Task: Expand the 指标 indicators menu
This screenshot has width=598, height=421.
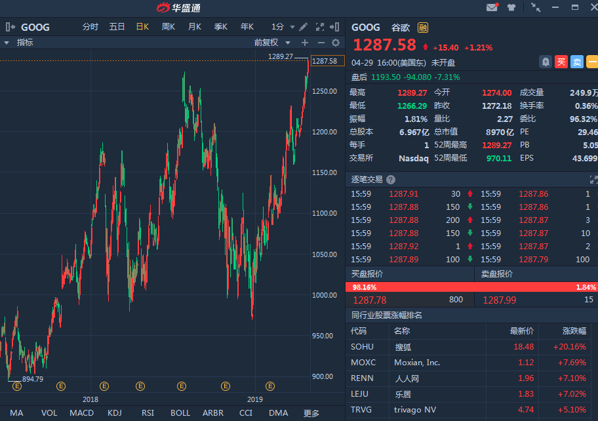Action: click(x=18, y=43)
